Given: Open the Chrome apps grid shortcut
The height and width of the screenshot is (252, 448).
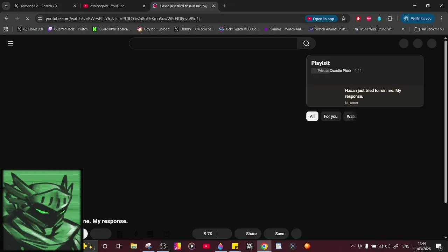Looking at the screenshot, I should point(6,29).
